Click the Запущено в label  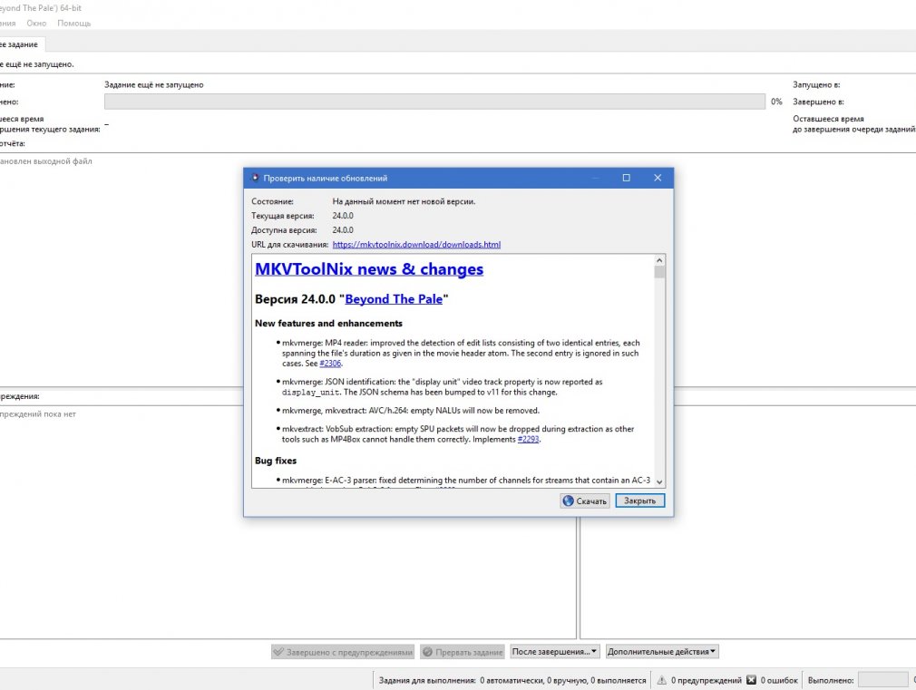tap(816, 84)
